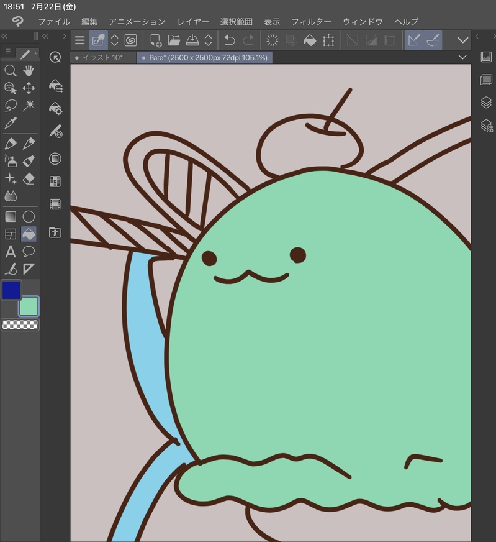The height and width of the screenshot is (542, 496).
Task: Open the document tab list dropdown
Action: pos(462,57)
